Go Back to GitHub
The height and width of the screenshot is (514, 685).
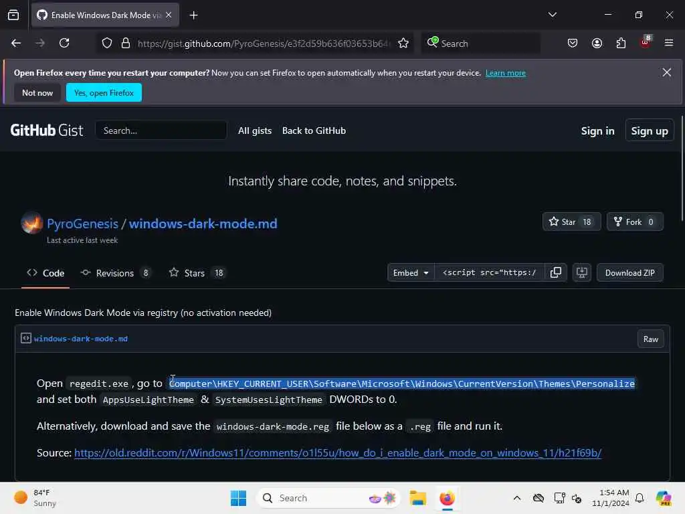[x=314, y=131]
